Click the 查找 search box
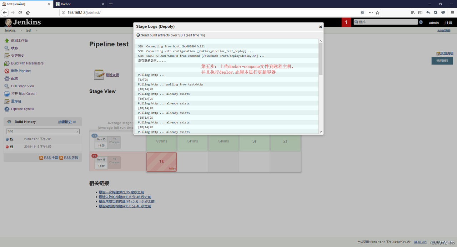457x247 pixels. [386, 22]
